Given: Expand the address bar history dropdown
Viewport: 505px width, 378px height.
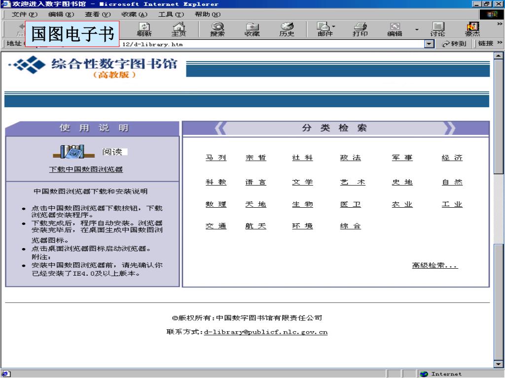Looking at the screenshot, I should tap(429, 44).
